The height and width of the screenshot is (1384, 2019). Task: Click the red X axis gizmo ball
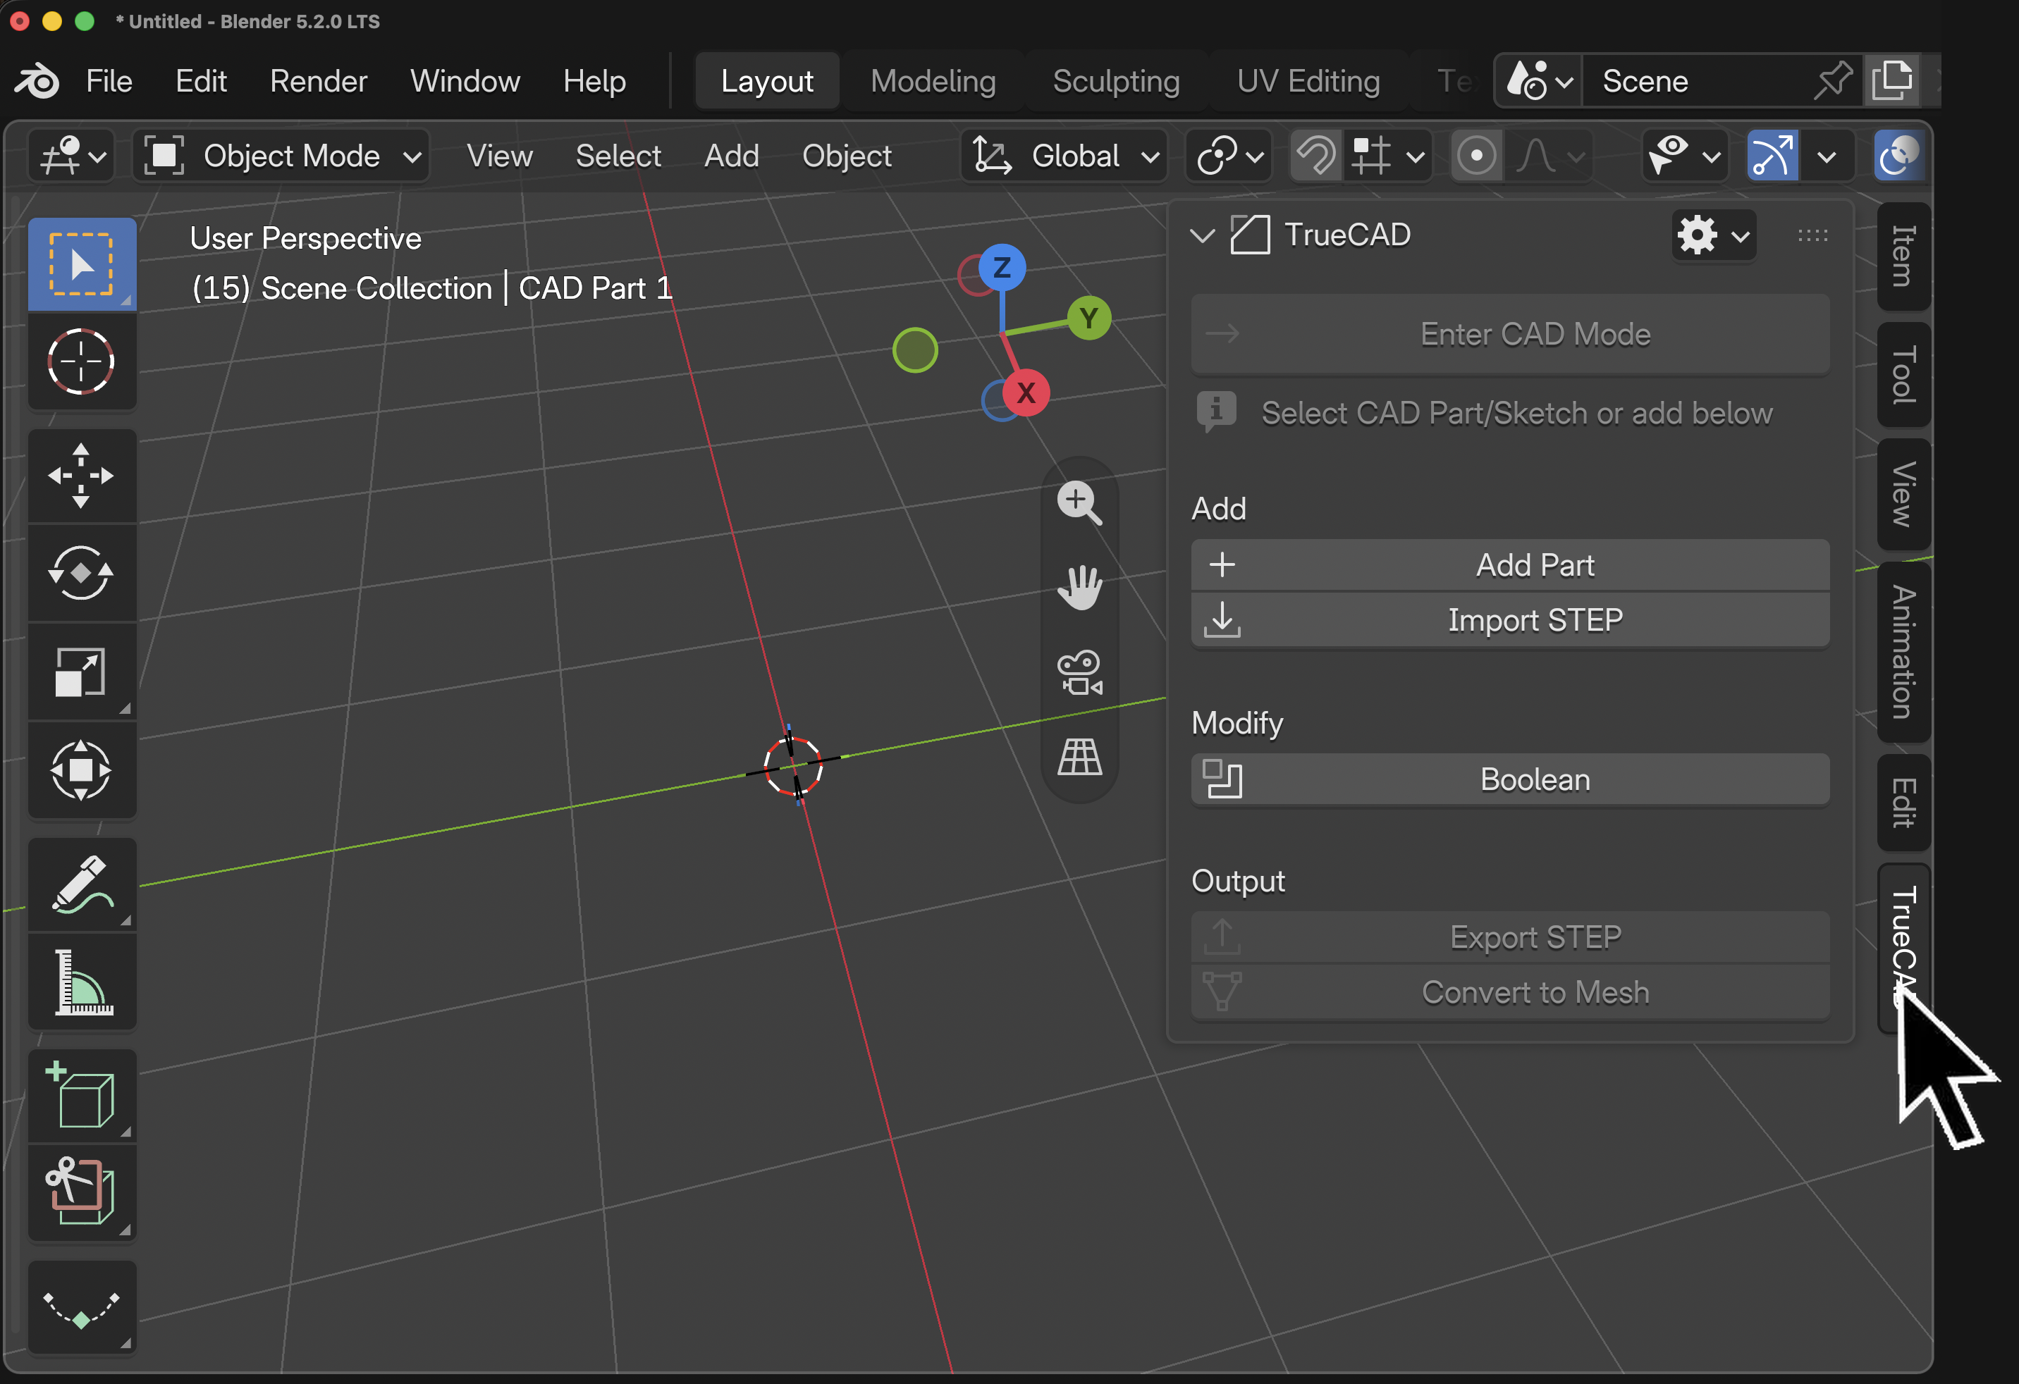tap(1026, 393)
